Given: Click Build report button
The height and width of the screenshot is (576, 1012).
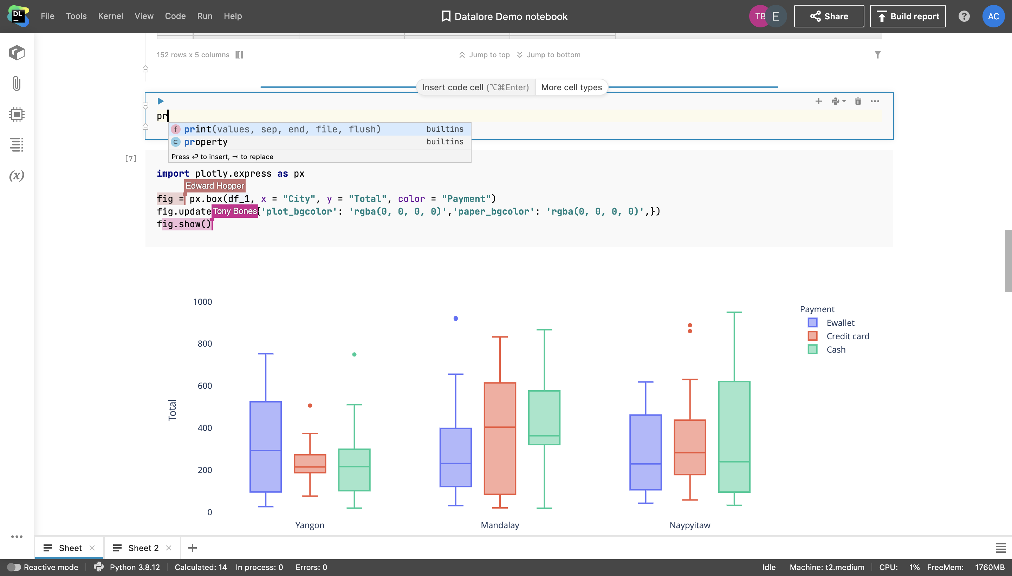Looking at the screenshot, I should coord(908,16).
